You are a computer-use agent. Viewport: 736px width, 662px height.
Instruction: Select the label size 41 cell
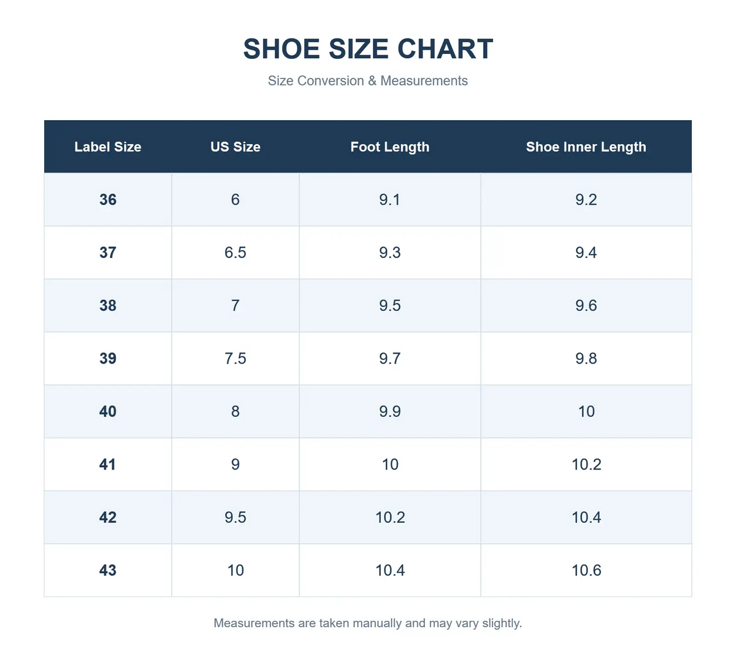click(108, 464)
